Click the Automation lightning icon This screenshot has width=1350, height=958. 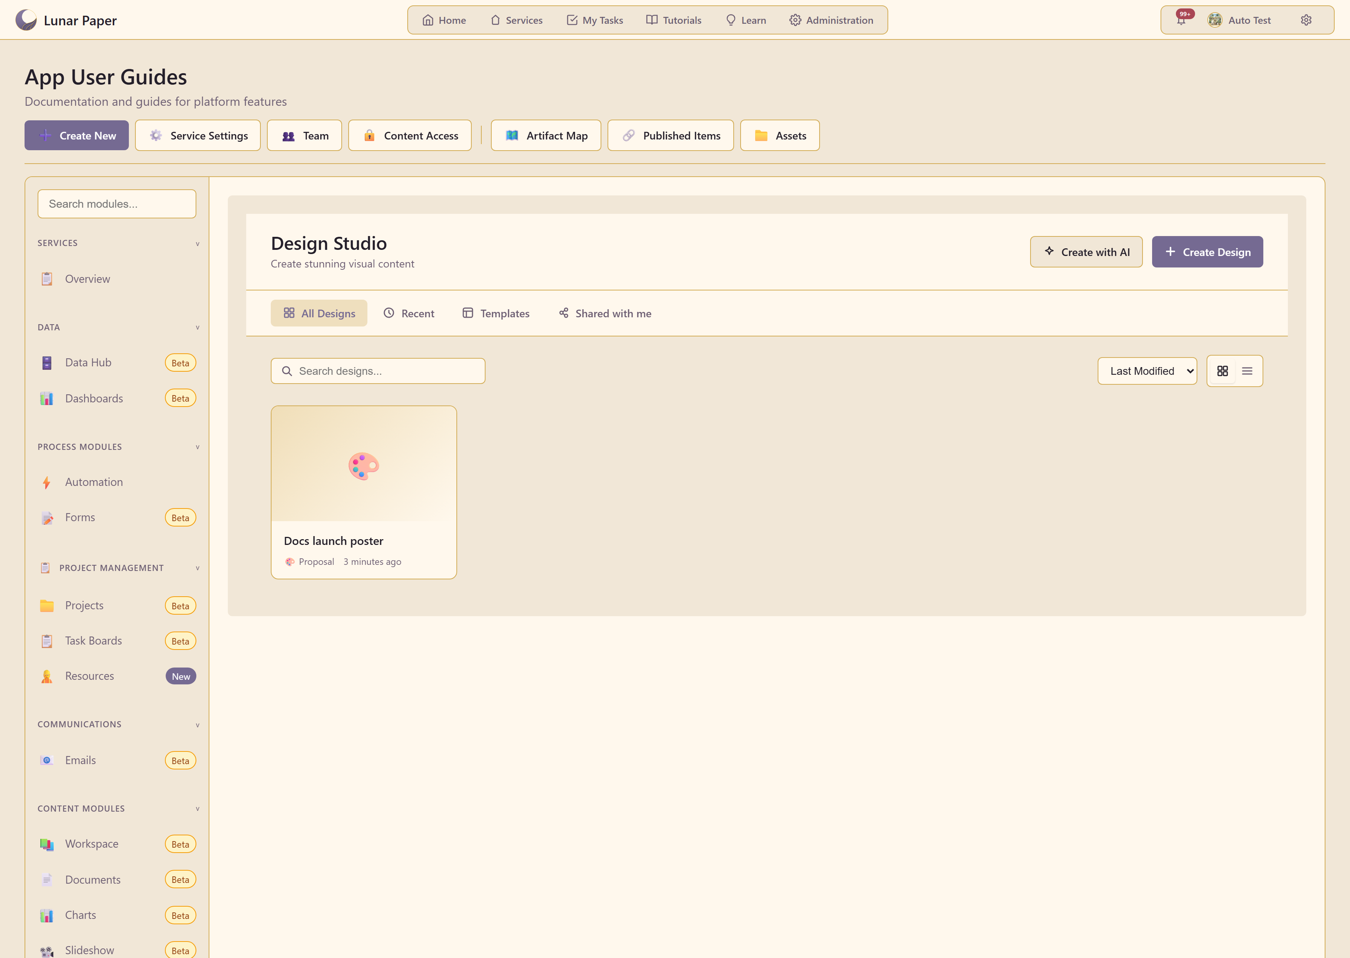[47, 482]
